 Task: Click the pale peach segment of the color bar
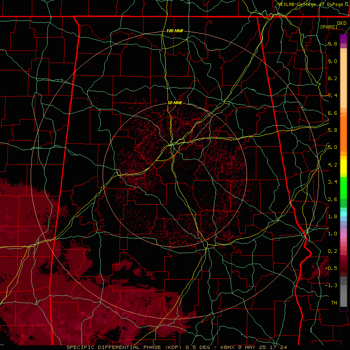[x=343, y=80]
